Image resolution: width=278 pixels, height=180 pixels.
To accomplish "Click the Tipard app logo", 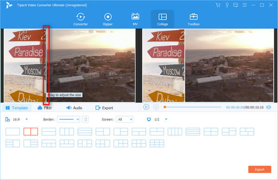I will (x=9, y=5).
